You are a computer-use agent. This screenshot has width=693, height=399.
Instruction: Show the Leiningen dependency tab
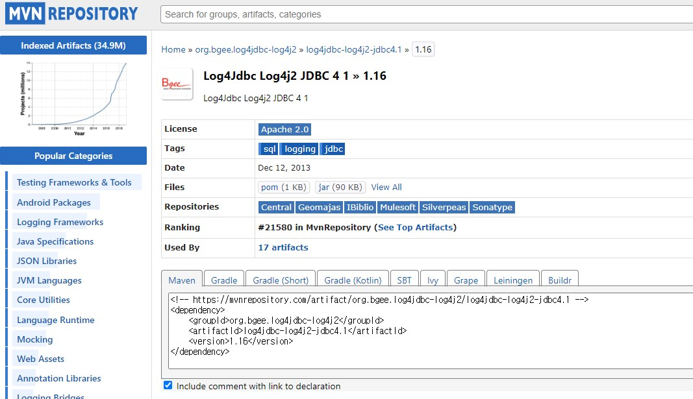click(x=512, y=280)
